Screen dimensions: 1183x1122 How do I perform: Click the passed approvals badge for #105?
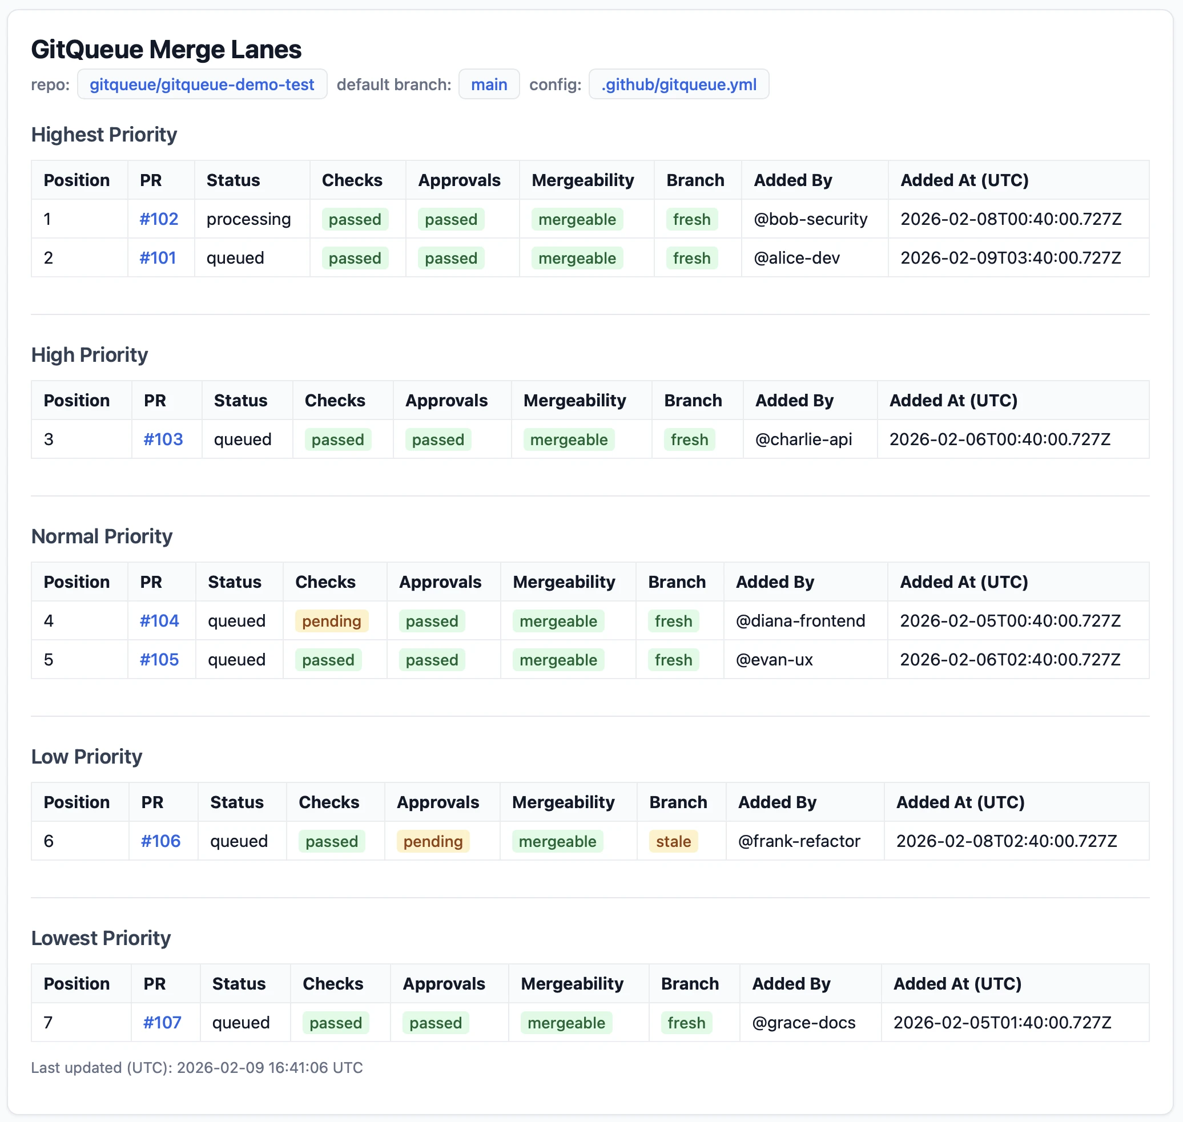coord(432,660)
